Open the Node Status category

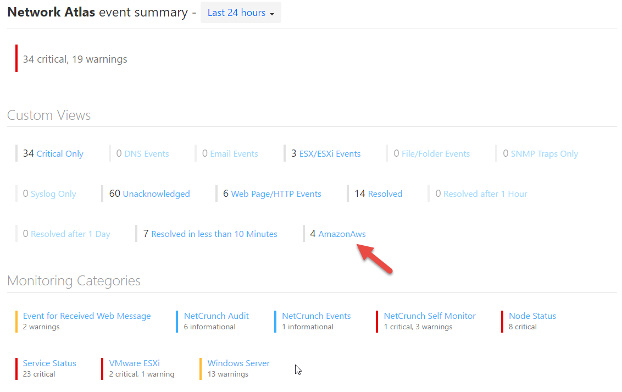(x=532, y=316)
